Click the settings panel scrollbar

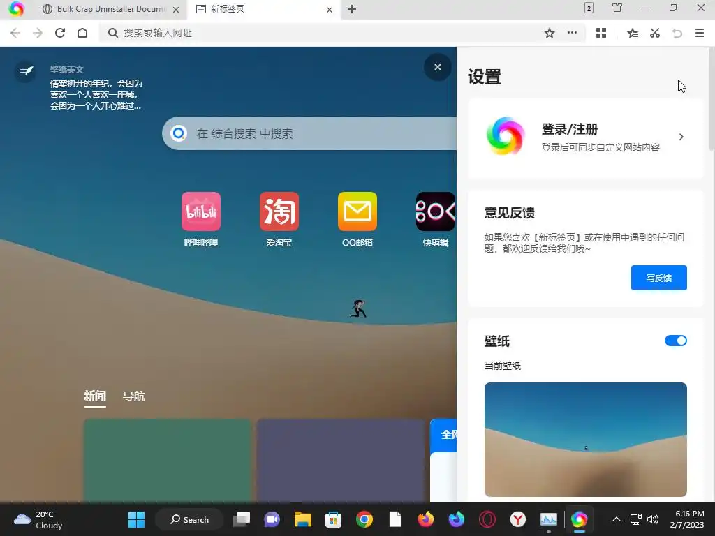point(712,99)
